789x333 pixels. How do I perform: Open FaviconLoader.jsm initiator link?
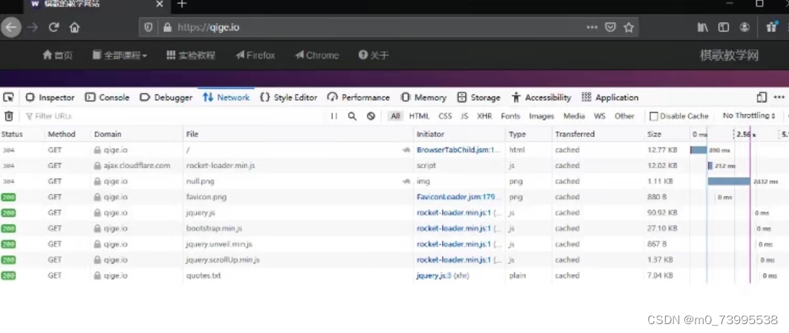click(455, 197)
